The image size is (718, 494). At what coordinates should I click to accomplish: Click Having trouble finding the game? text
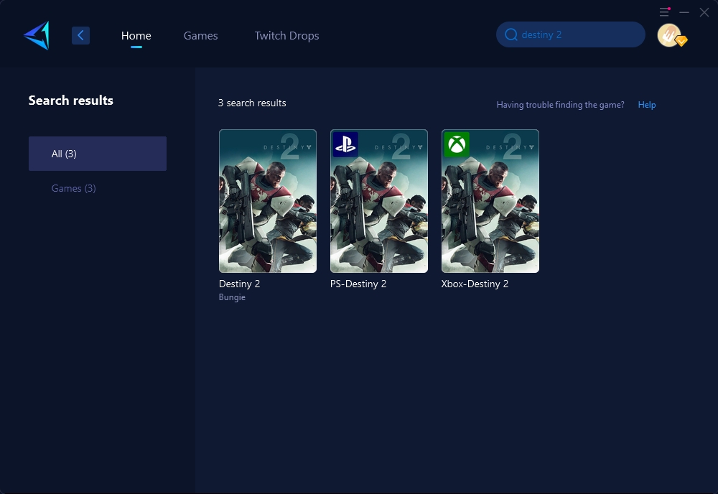560,105
